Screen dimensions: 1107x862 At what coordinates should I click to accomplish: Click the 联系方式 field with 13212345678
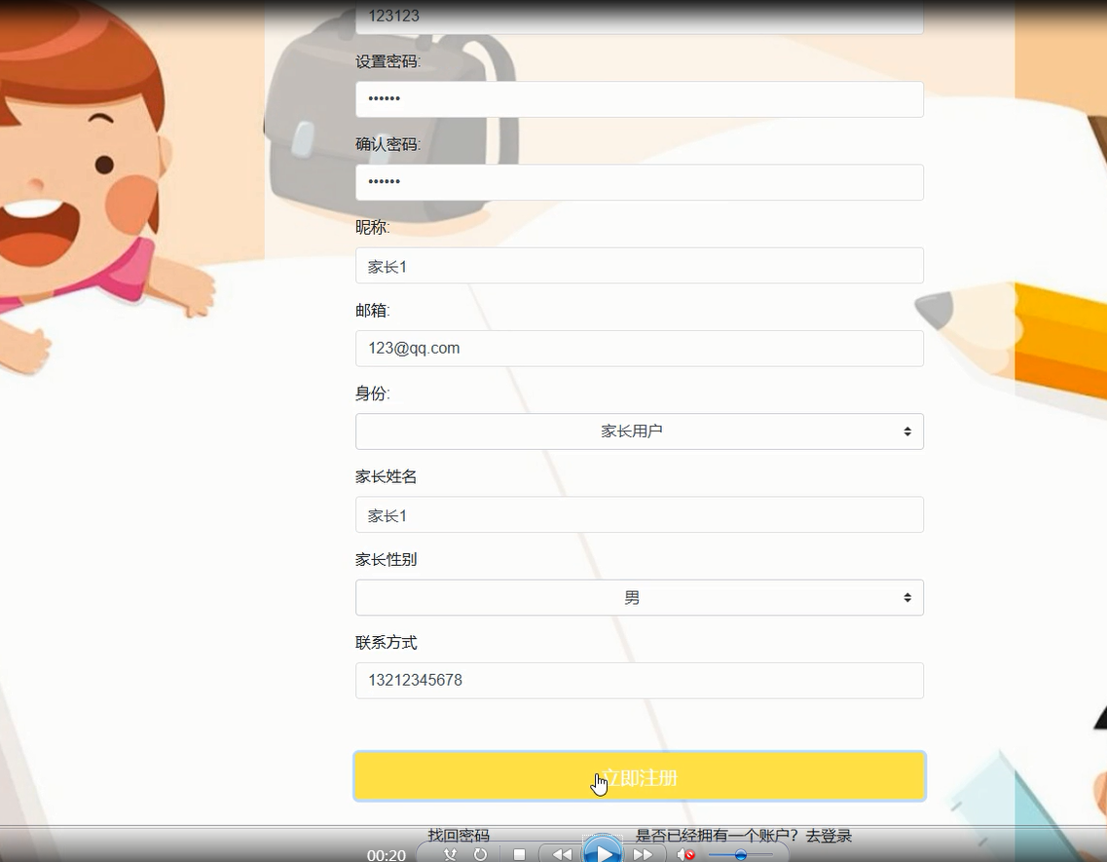click(x=640, y=681)
